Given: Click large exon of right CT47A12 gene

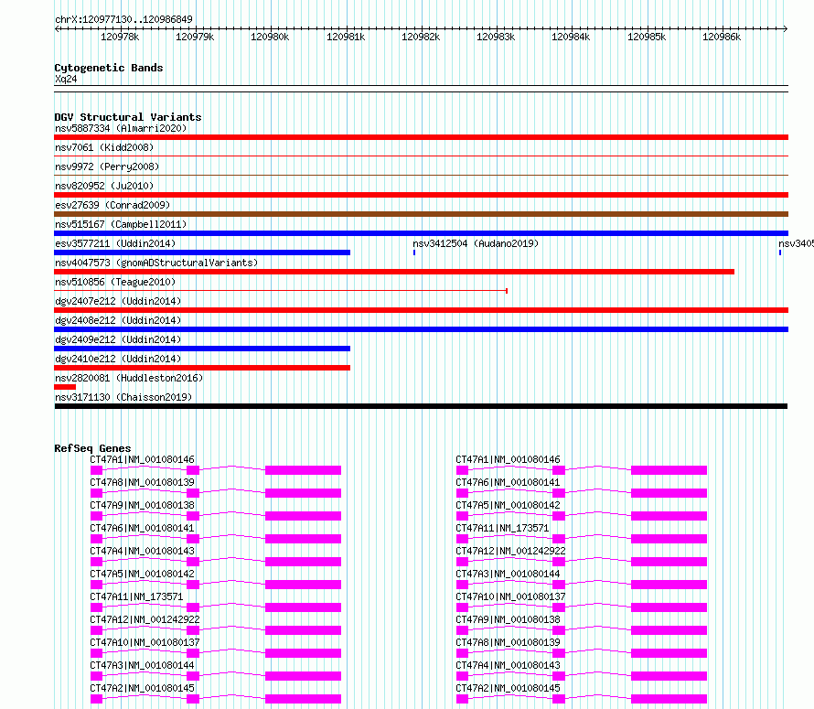Looking at the screenshot, I should coord(669,562).
